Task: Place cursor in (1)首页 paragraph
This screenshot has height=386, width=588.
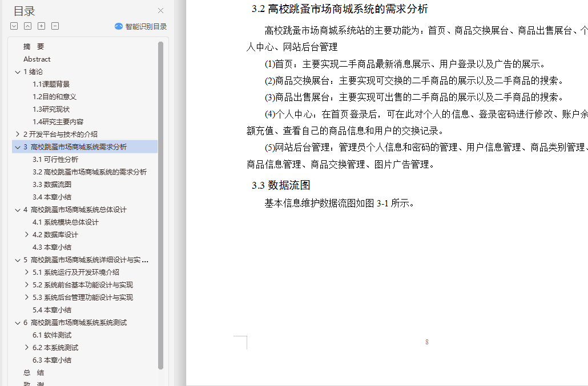Action: 405,64
